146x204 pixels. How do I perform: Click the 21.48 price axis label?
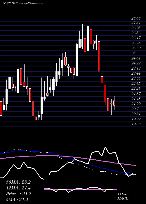coord(136,99)
